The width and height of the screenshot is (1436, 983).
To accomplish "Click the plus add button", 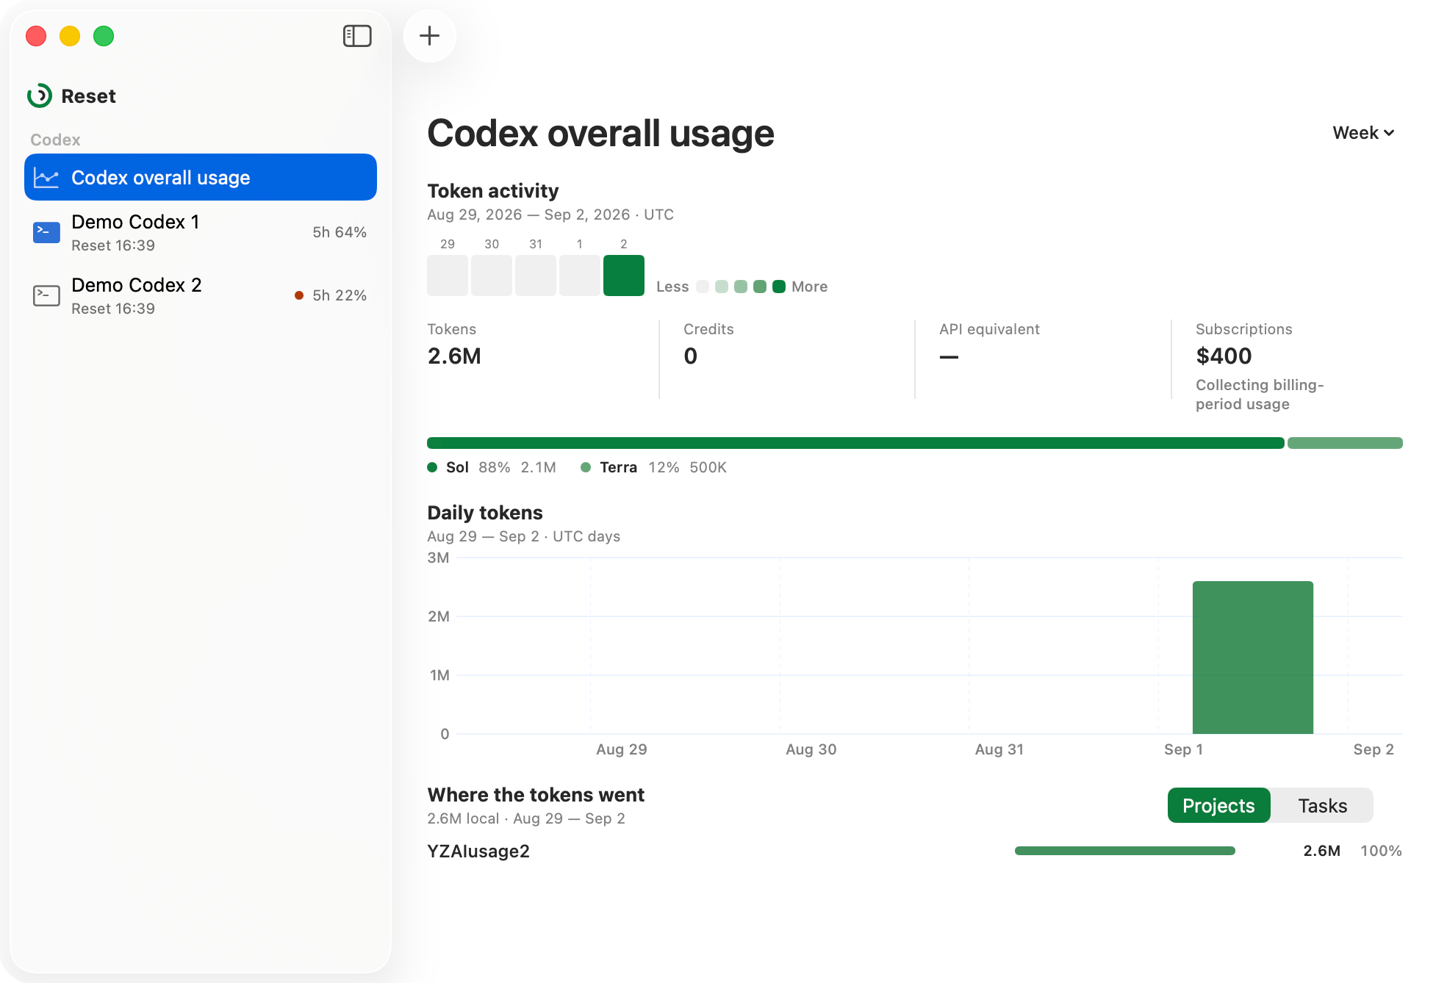I will tap(430, 36).
